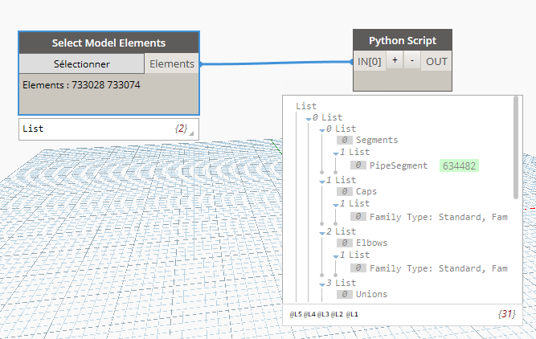Remove an input with the - button
Viewport: 536px width, 339px height.
(412, 60)
